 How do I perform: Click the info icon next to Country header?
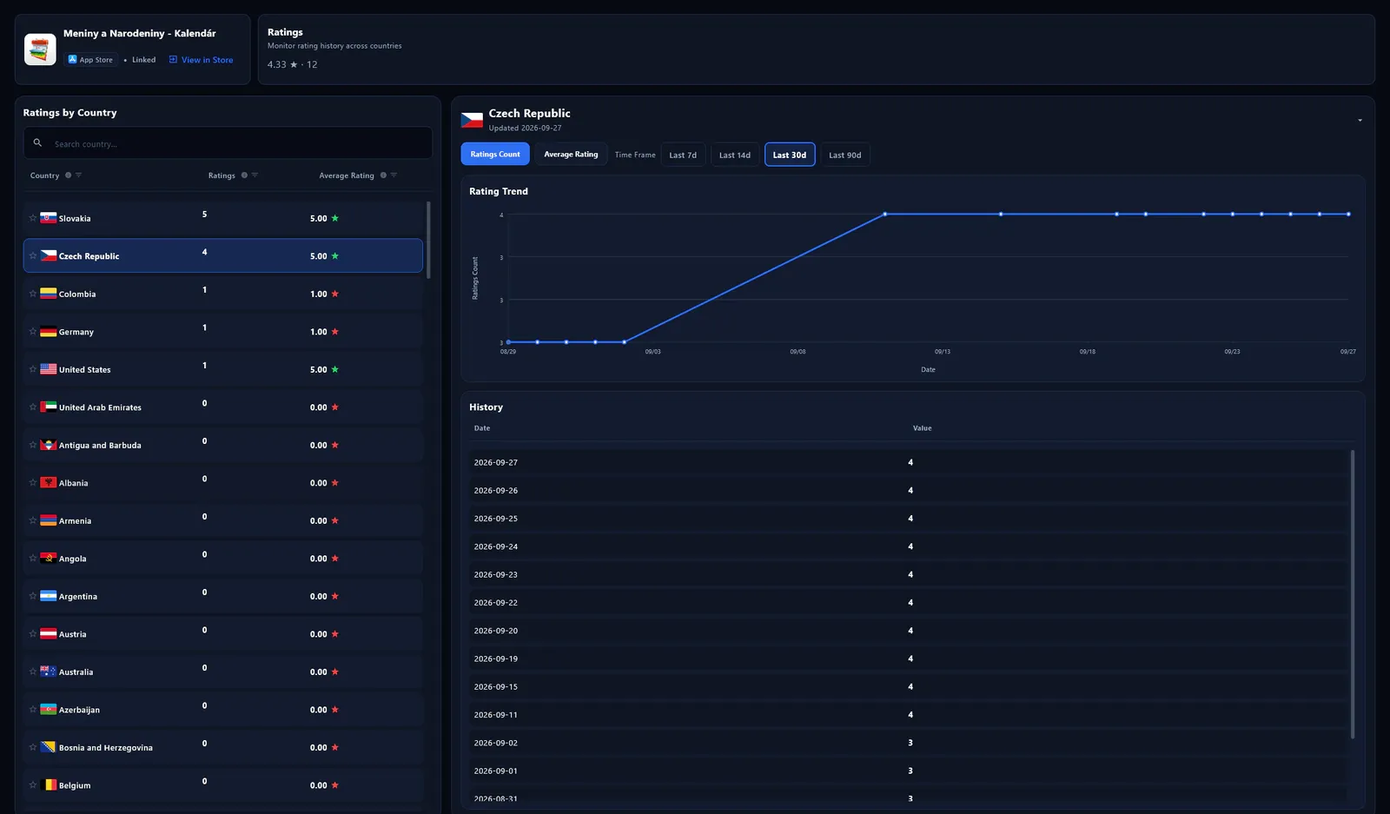click(x=68, y=175)
